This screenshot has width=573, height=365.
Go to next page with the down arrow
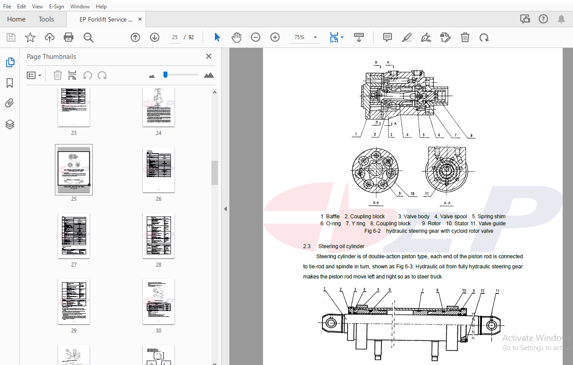point(155,37)
